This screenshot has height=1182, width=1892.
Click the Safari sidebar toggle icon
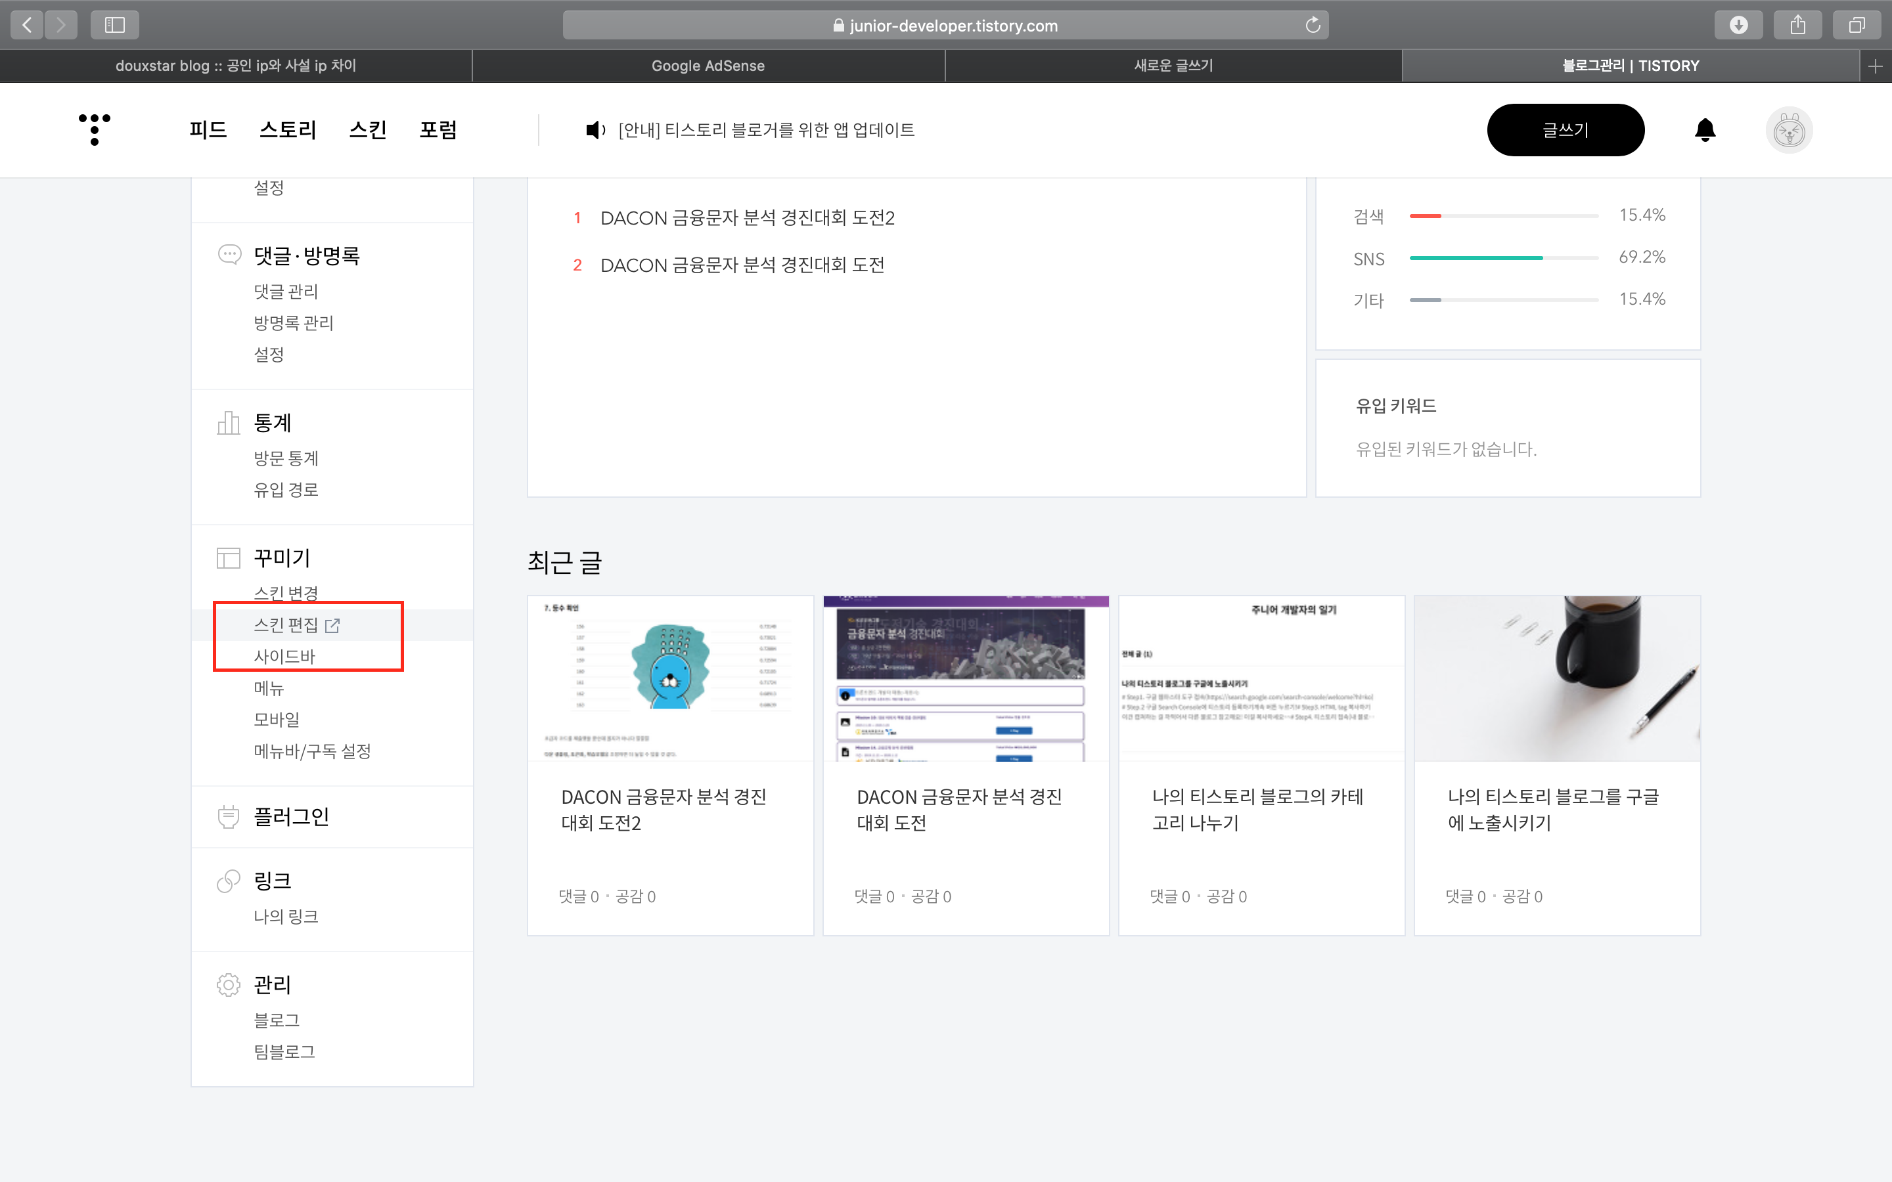pos(114,25)
